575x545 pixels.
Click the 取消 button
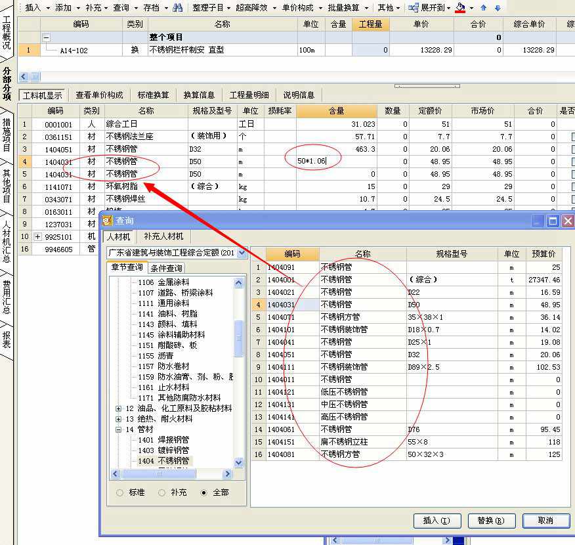(x=545, y=521)
